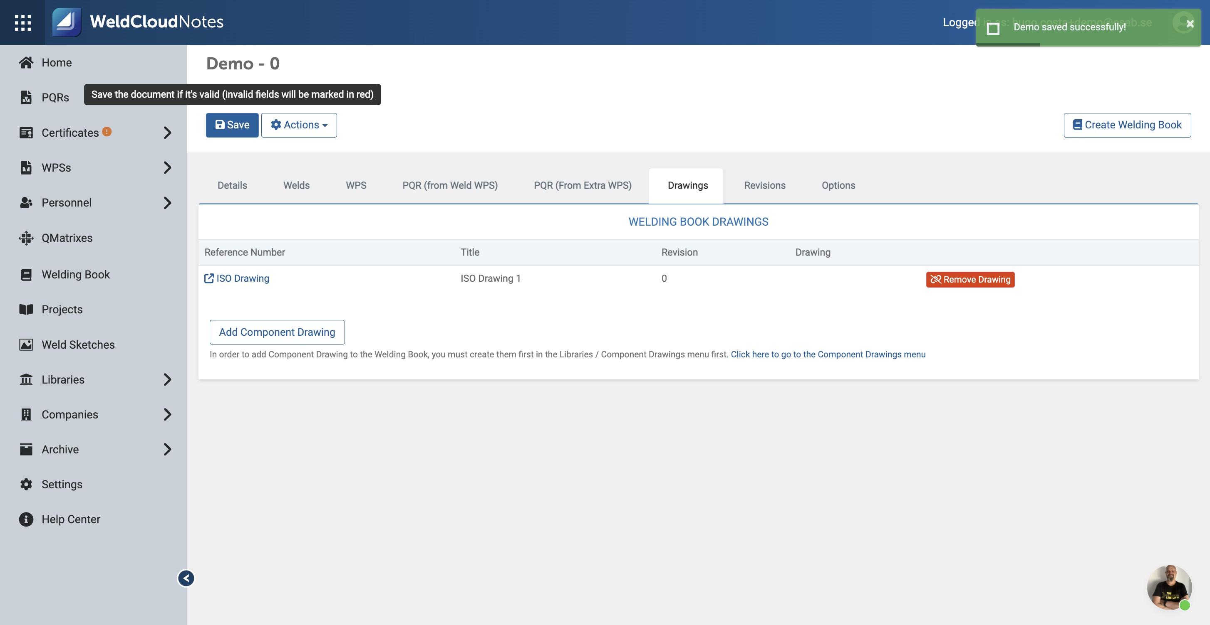This screenshot has height=625, width=1210.
Task: Click the 'WELDING BOOK DRAWINGS' section title
Action: (x=698, y=221)
